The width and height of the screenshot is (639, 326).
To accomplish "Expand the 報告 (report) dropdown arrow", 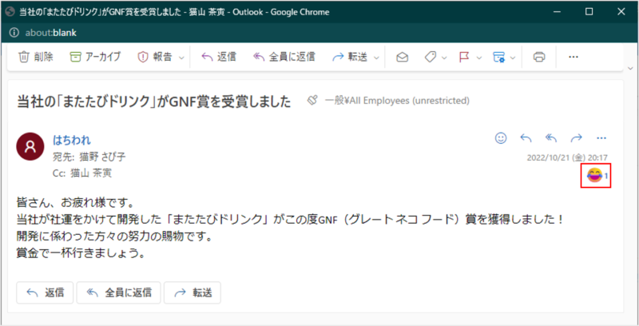I will [181, 58].
